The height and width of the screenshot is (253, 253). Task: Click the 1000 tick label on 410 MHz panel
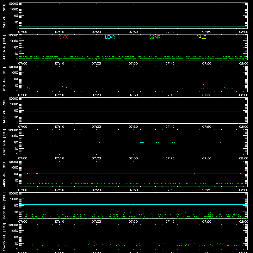(14, 41)
